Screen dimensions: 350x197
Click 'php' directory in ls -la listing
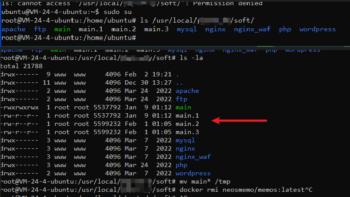coord(181,165)
